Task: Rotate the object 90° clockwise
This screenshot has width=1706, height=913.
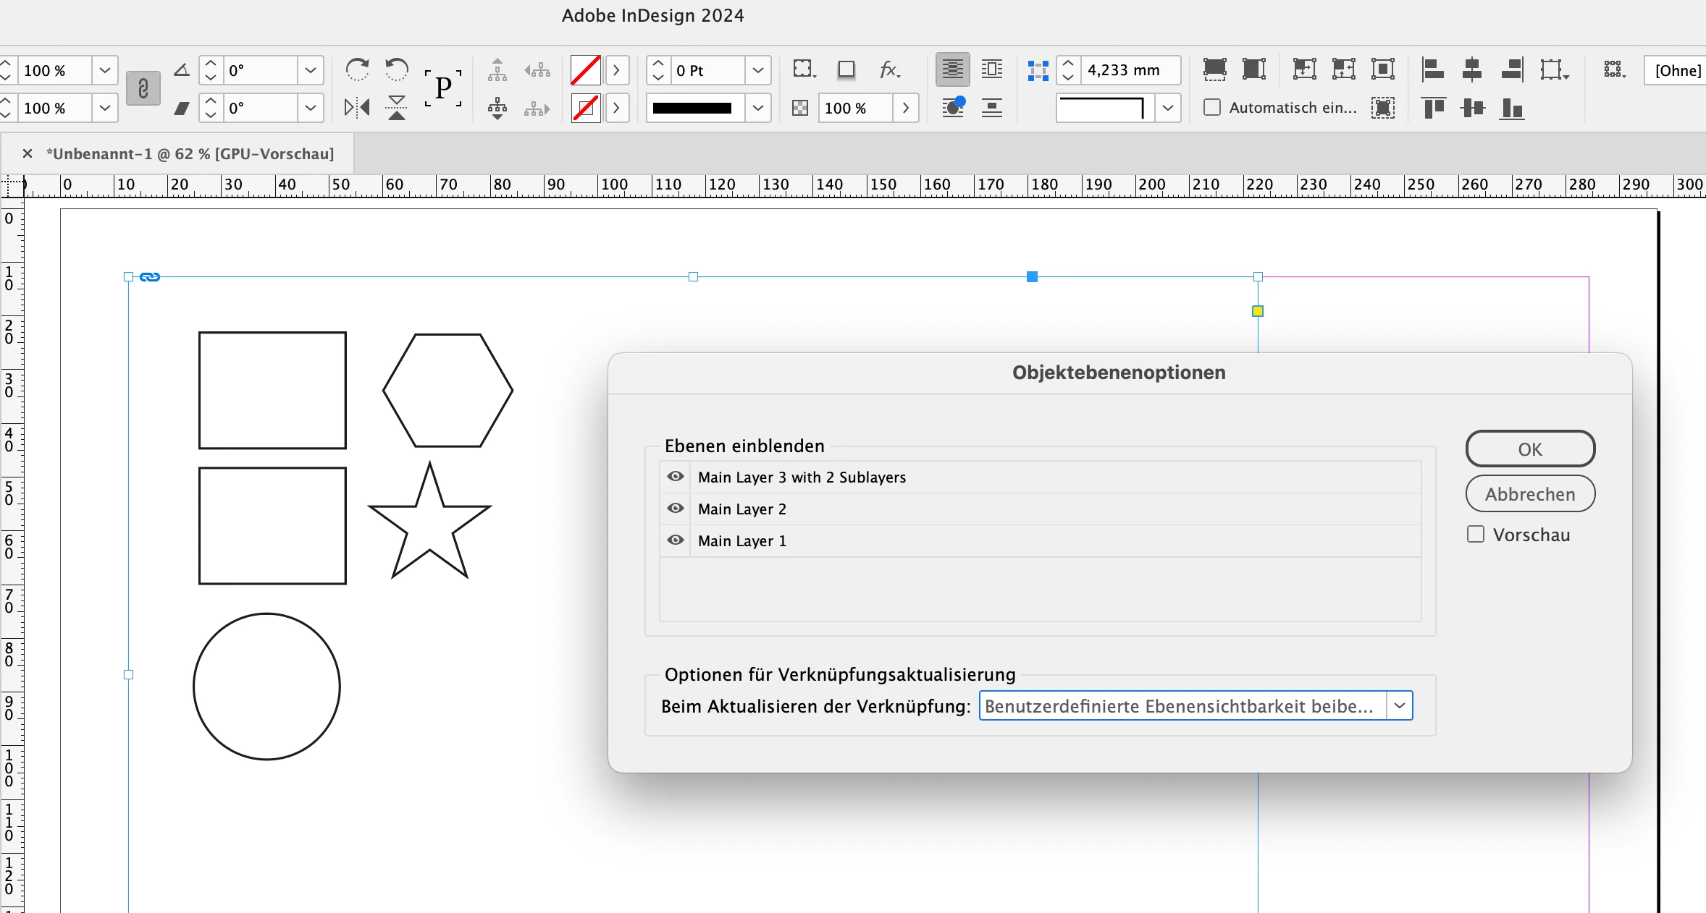Action: pos(357,69)
